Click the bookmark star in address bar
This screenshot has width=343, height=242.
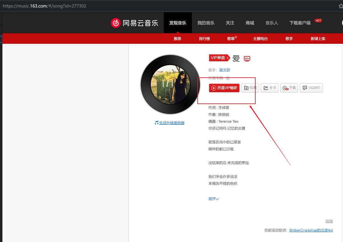point(341,6)
